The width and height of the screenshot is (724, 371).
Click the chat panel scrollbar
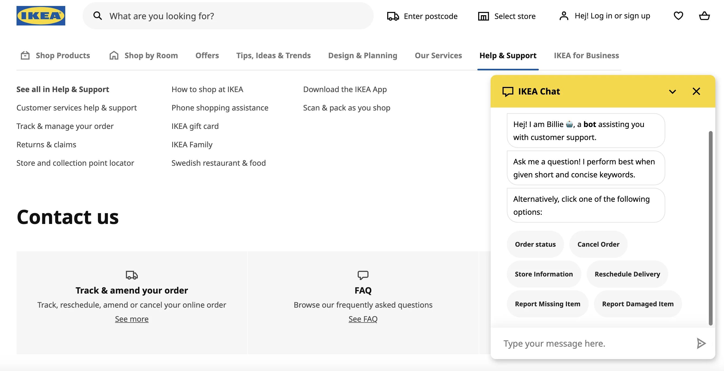click(710, 228)
